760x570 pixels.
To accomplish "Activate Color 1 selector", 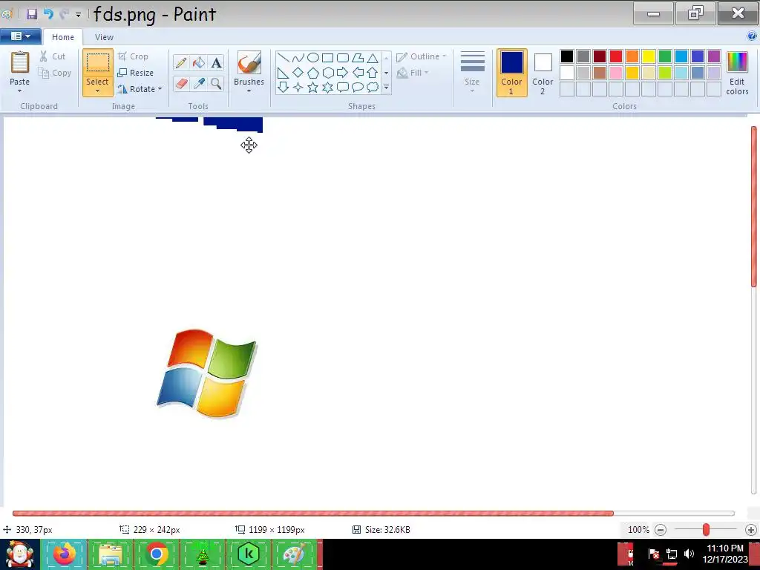I will tap(512, 73).
